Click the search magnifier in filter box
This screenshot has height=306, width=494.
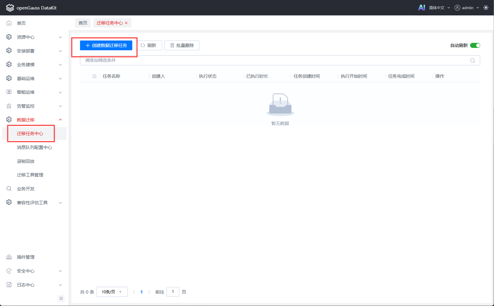[472, 60]
